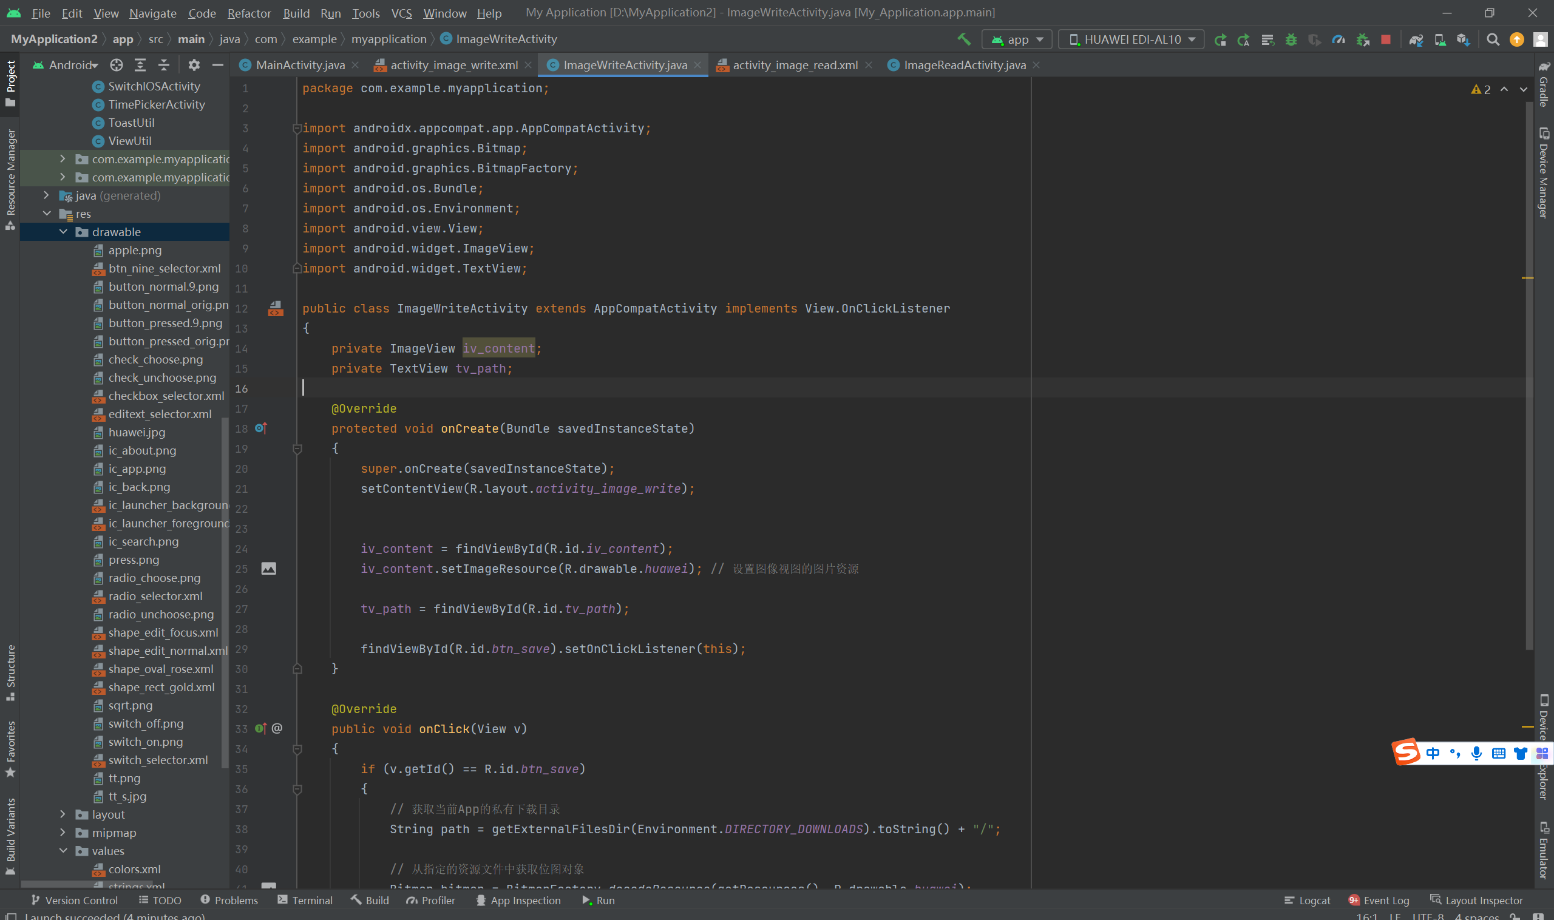
Task: Click Sync Project with Gradle Files icon
Action: click(1416, 39)
